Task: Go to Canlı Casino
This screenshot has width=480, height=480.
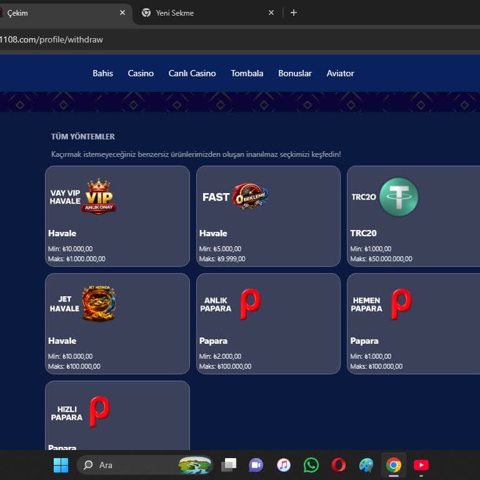Action: 192,74
